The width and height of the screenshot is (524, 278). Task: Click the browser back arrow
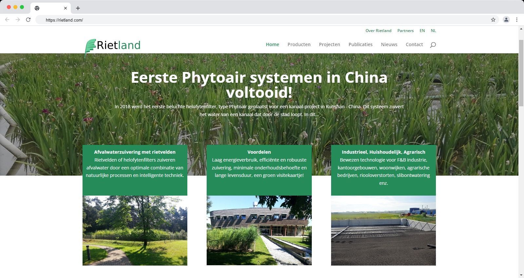point(7,20)
